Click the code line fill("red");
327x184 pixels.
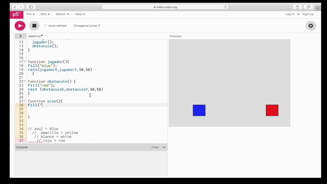click(x=41, y=85)
